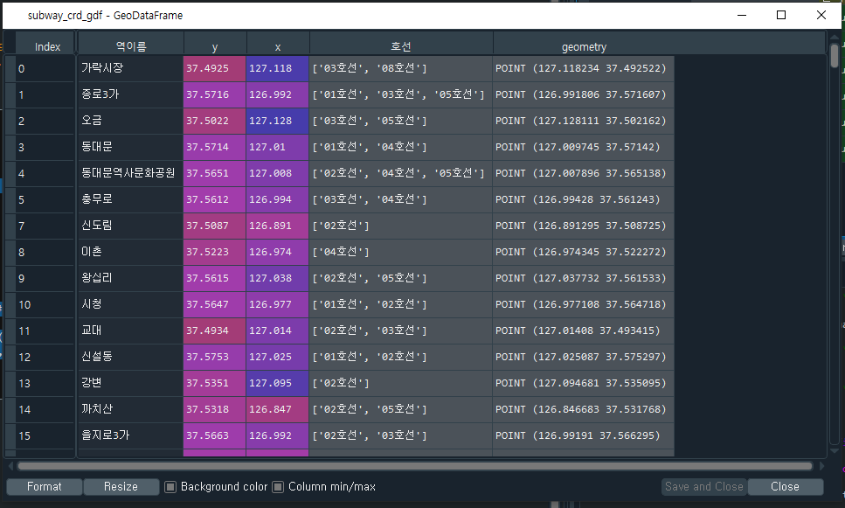Click x value 126.847
The height and width of the screenshot is (508, 845).
pos(278,409)
